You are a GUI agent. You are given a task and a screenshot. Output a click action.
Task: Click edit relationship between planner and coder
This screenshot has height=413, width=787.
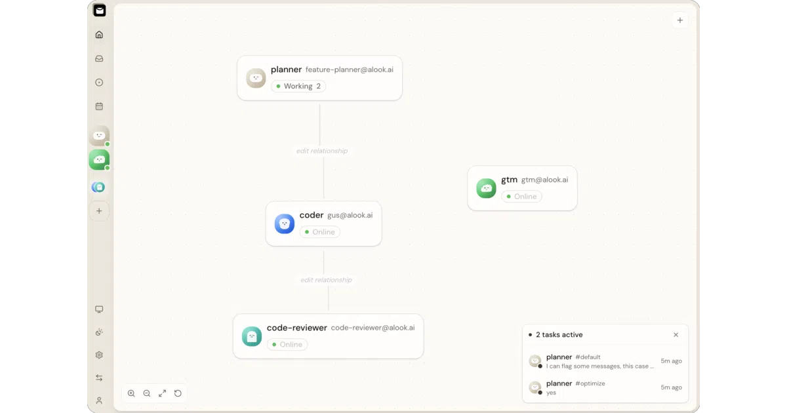(x=322, y=151)
